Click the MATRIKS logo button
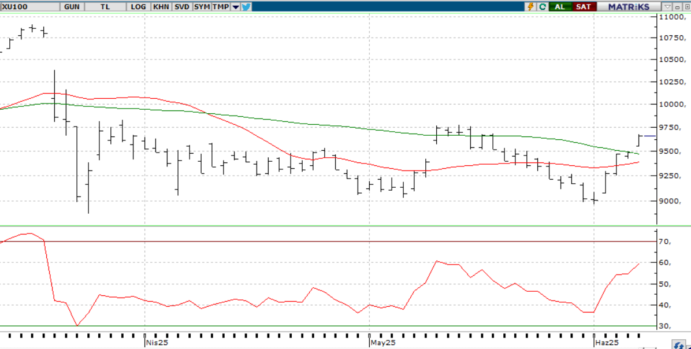Screen dimensions: 691x349 coord(629,6)
